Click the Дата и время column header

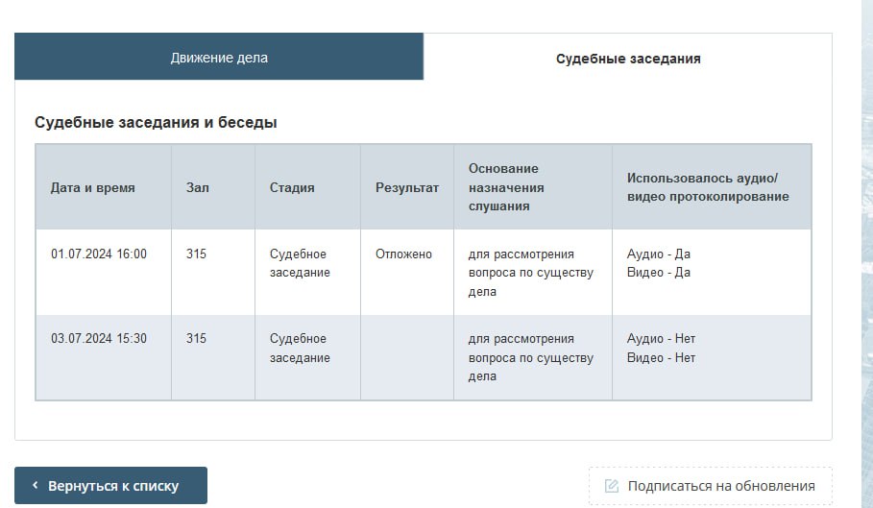[93, 187]
